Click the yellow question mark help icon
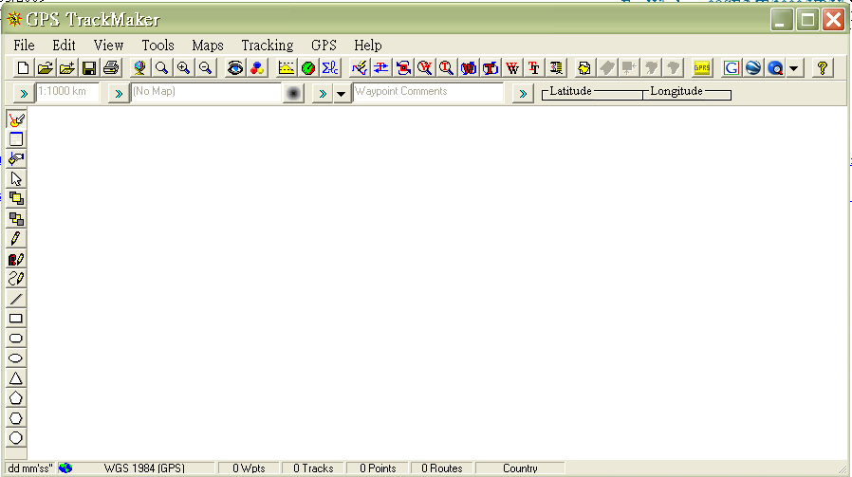 click(823, 68)
